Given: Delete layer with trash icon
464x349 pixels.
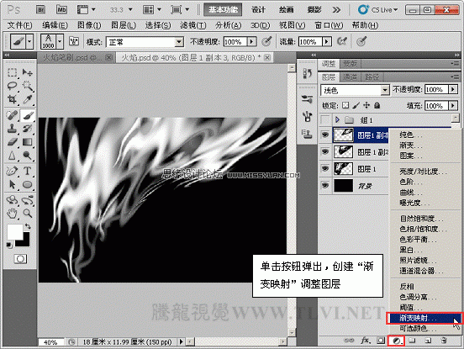Looking at the screenshot, I should point(444,341).
